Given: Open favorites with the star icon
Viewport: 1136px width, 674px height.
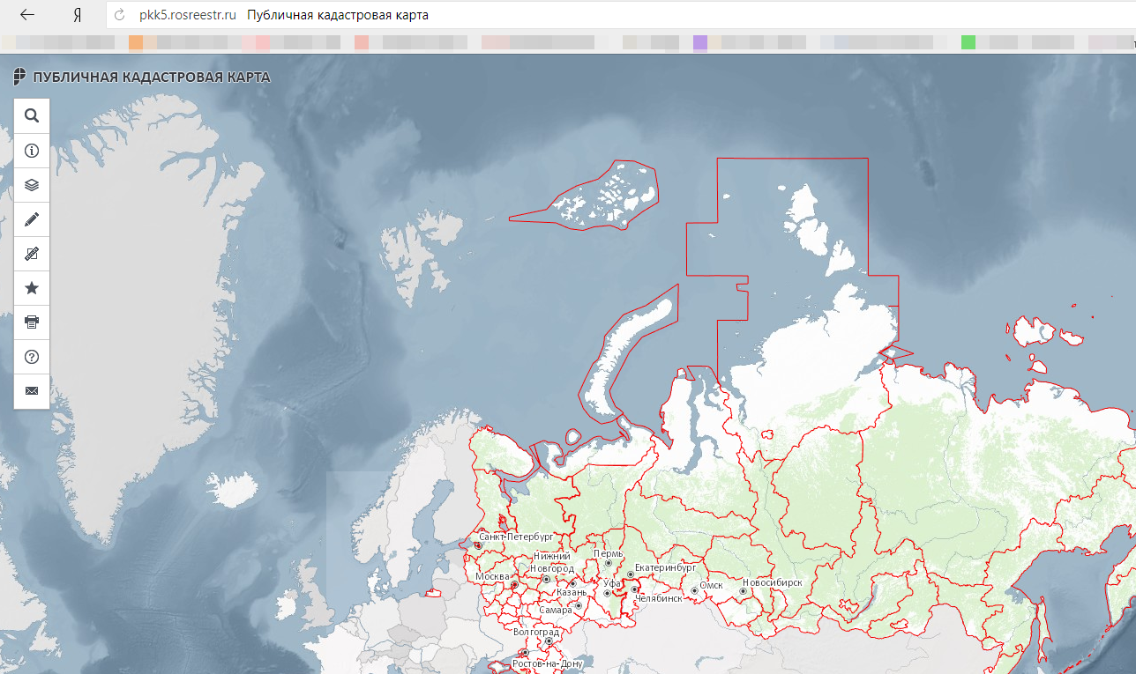Looking at the screenshot, I should (32, 288).
